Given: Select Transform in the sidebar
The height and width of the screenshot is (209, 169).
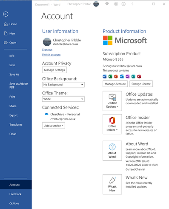Looking at the screenshot, I should pos(16,125).
